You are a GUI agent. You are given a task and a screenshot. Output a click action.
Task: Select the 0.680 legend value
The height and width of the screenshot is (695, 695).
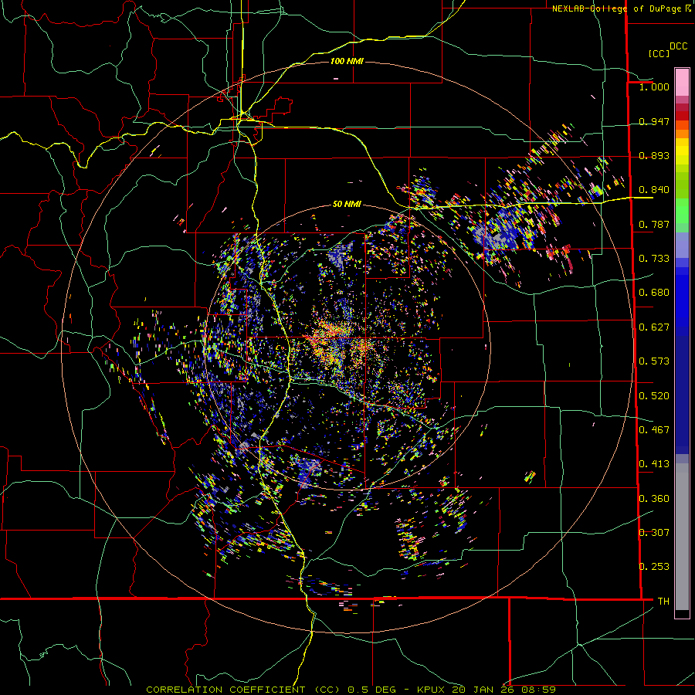click(x=654, y=293)
